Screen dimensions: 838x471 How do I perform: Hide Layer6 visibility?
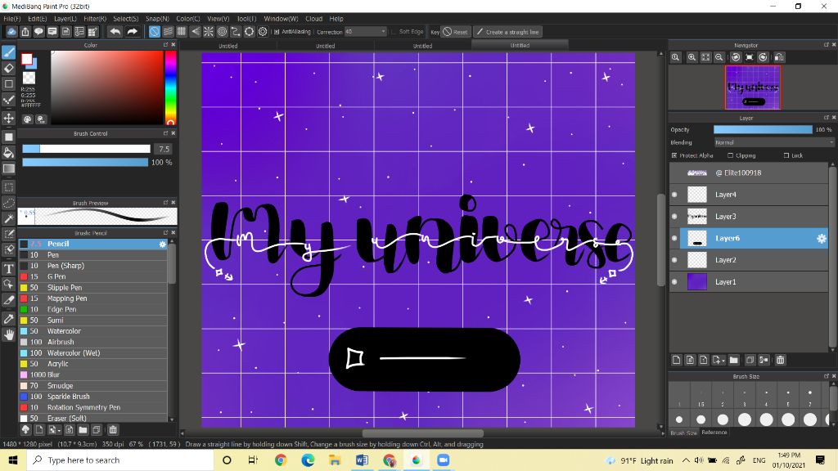pyautogui.click(x=674, y=238)
